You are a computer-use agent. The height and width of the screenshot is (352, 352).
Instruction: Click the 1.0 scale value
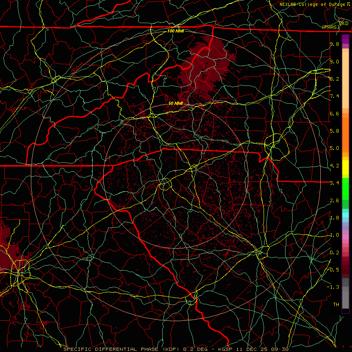[x=334, y=235]
